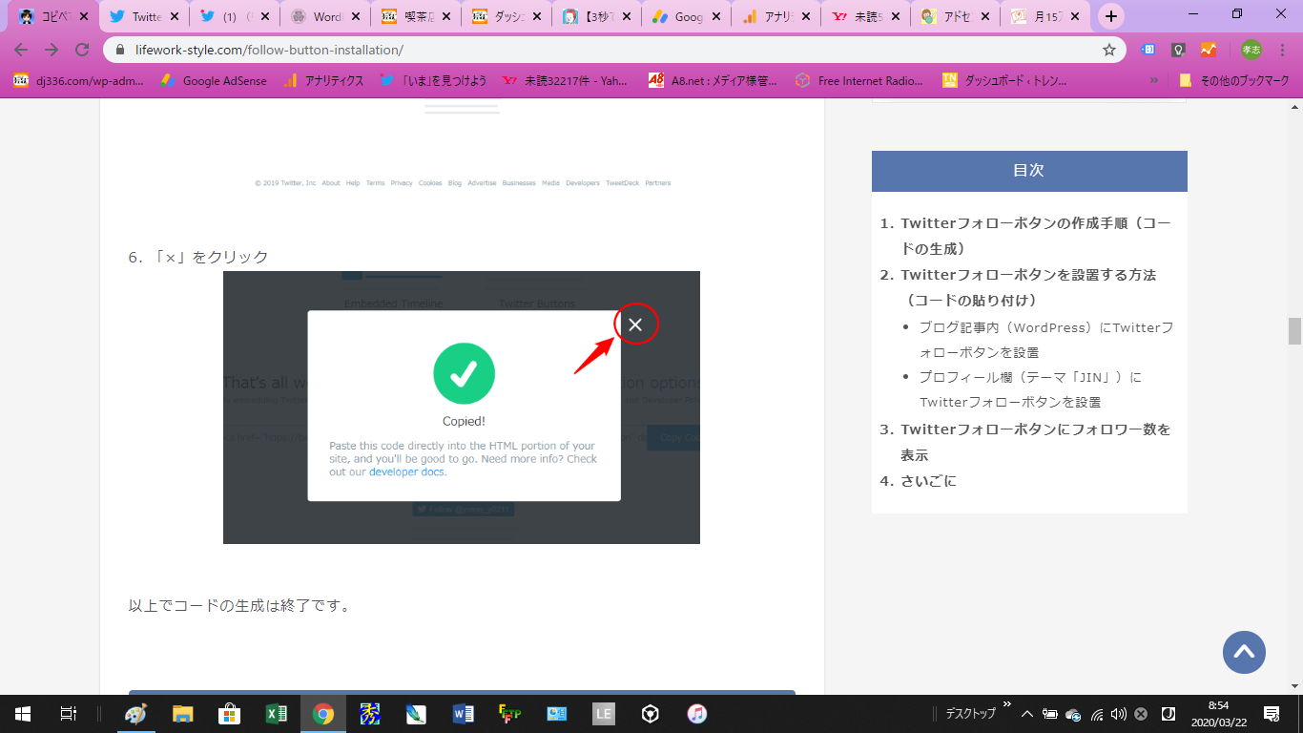Open Microsoft Store from the taskbar
The width and height of the screenshot is (1303, 733).
click(230, 713)
